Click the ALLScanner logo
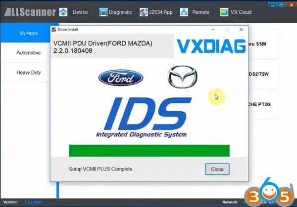297x207 pixels. pos(30,12)
